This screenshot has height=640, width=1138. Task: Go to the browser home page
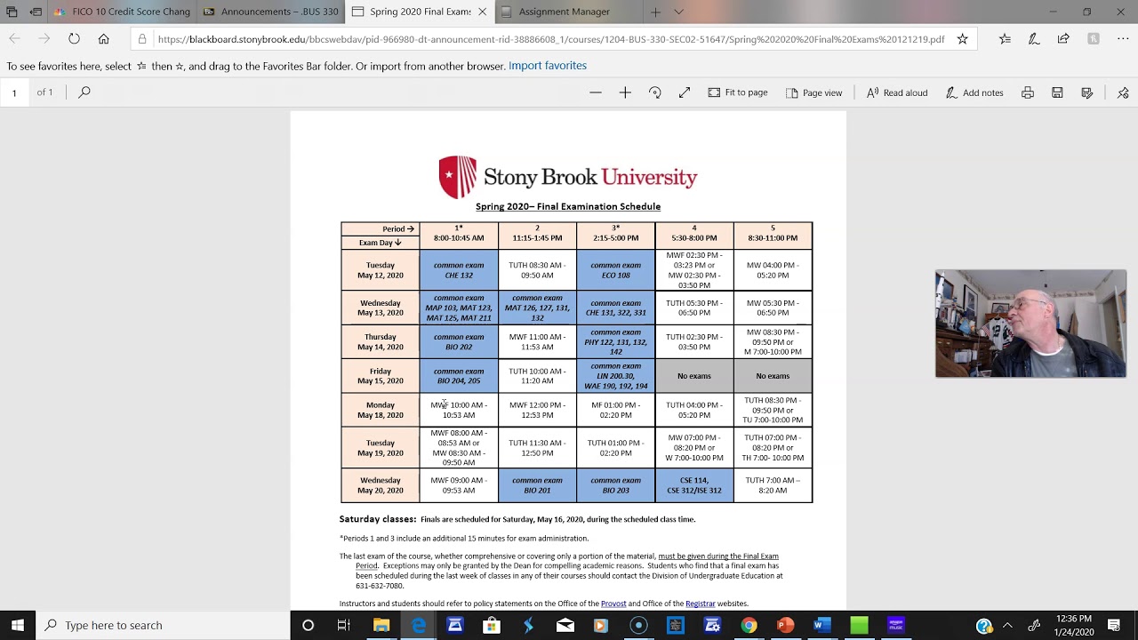click(104, 39)
